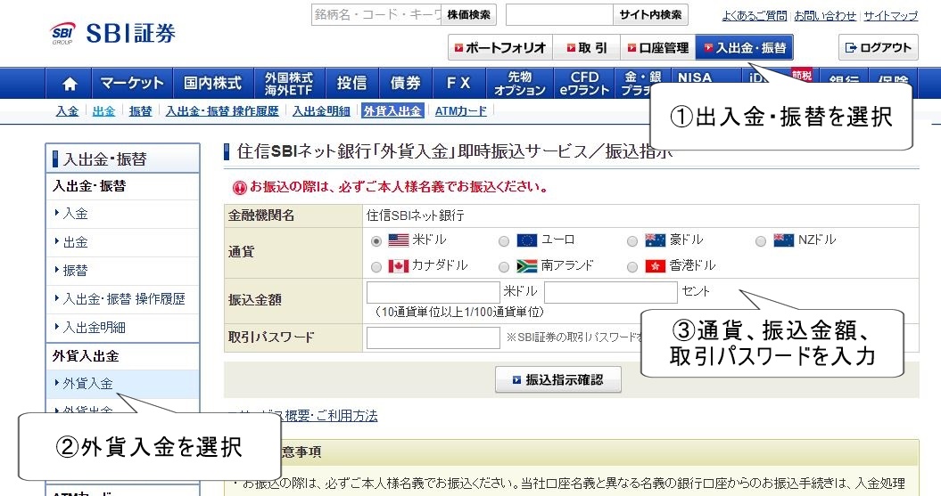Click the US flag icon
The width and height of the screenshot is (941, 496).
(399, 240)
